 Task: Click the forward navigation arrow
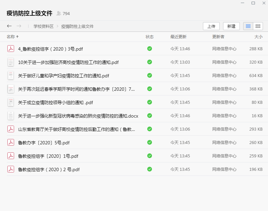19,26
